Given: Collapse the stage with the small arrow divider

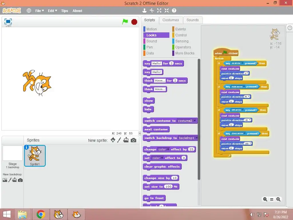Looking at the screenshot, I should [x=139, y=133].
